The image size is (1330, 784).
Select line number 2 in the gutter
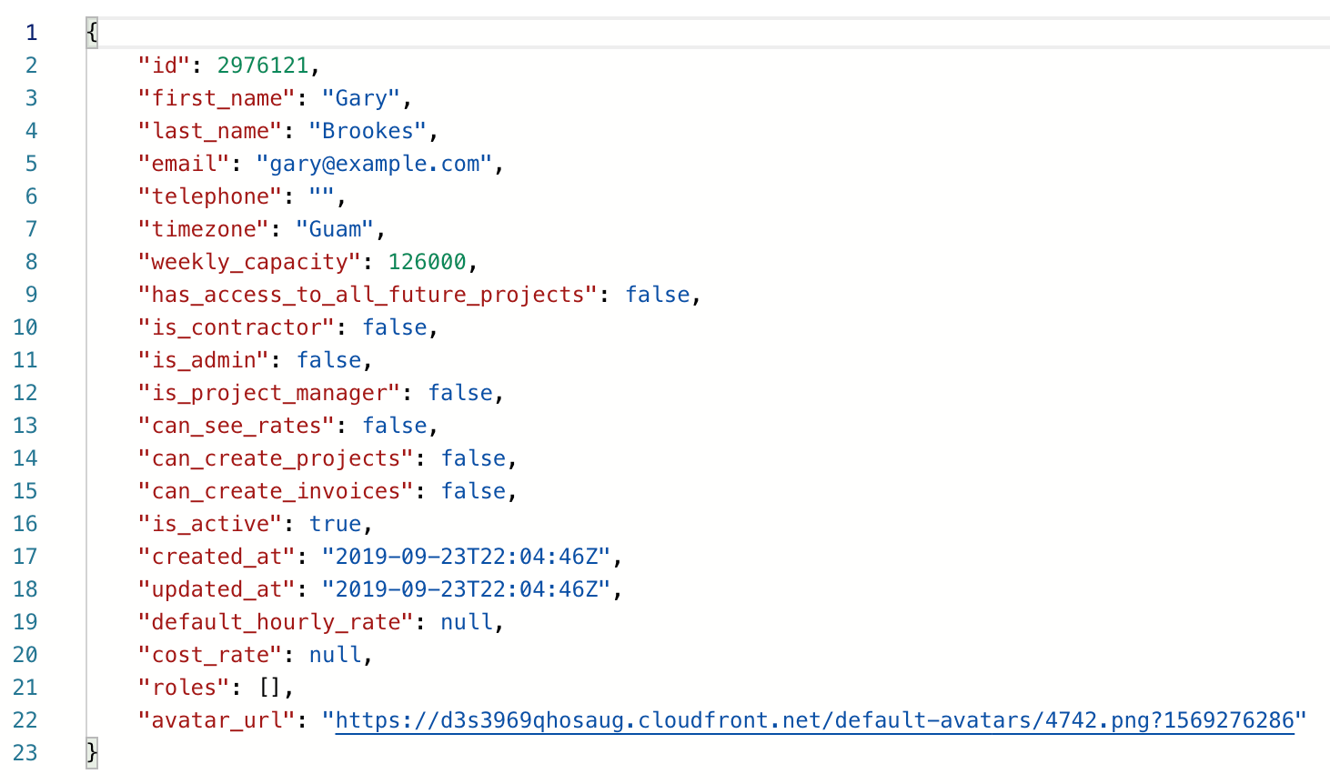pyautogui.click(x=31, y=65)
